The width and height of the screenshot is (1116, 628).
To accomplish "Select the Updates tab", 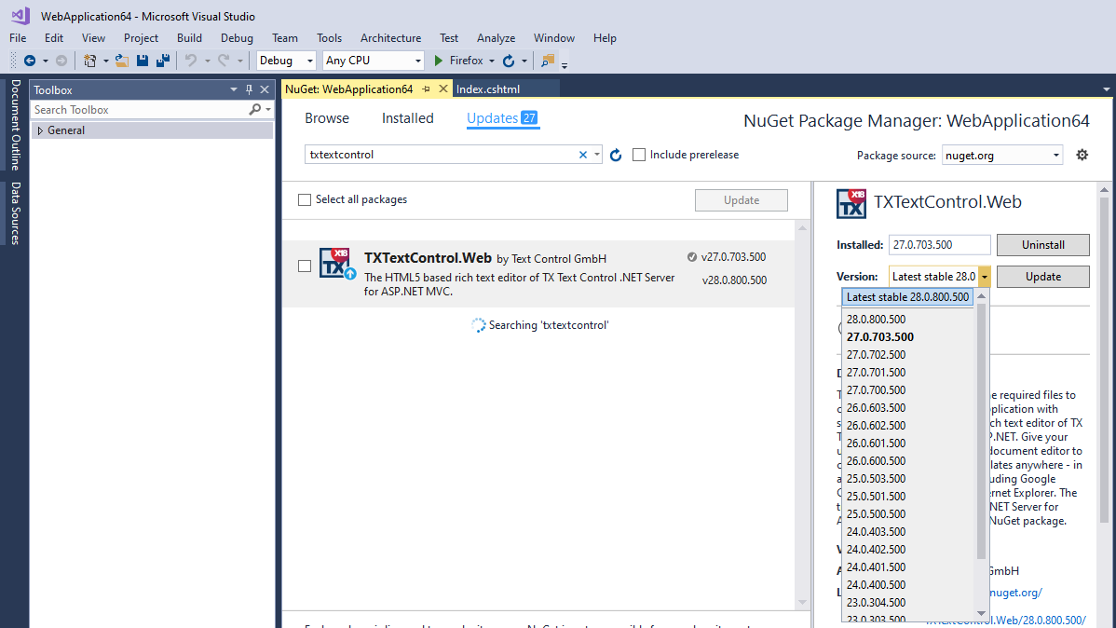I will click(502, 118).
